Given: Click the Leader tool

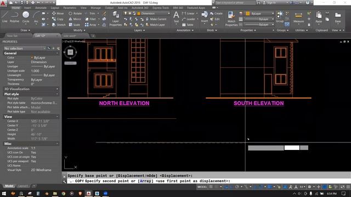Looking at the screenshot, I should tap(189, 19).
